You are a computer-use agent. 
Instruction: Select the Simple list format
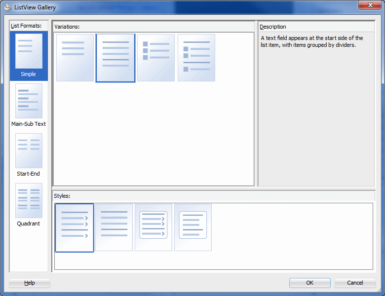pyautogui.click(x=29, y=56)
